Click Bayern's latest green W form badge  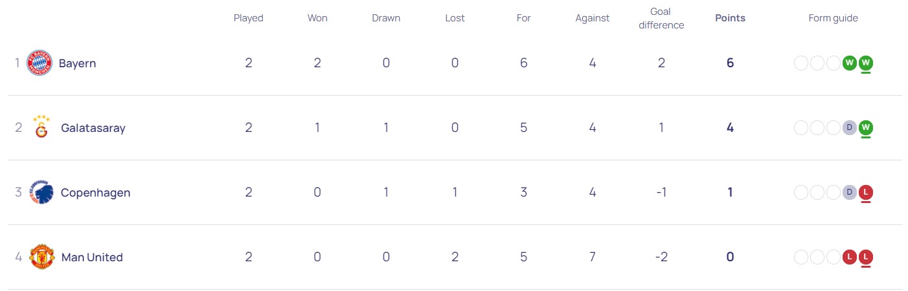pyautogui.click(x=866, y=63)
